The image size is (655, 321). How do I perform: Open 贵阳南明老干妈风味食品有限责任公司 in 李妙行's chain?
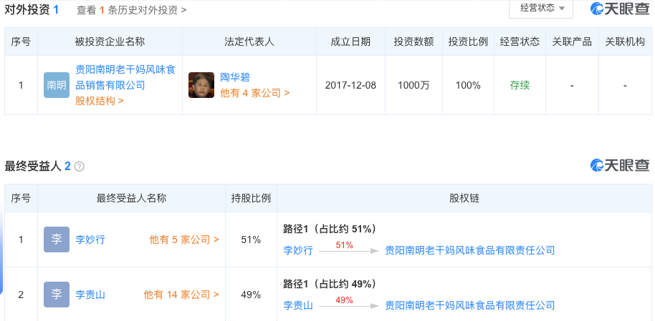[x=470, y=250]
